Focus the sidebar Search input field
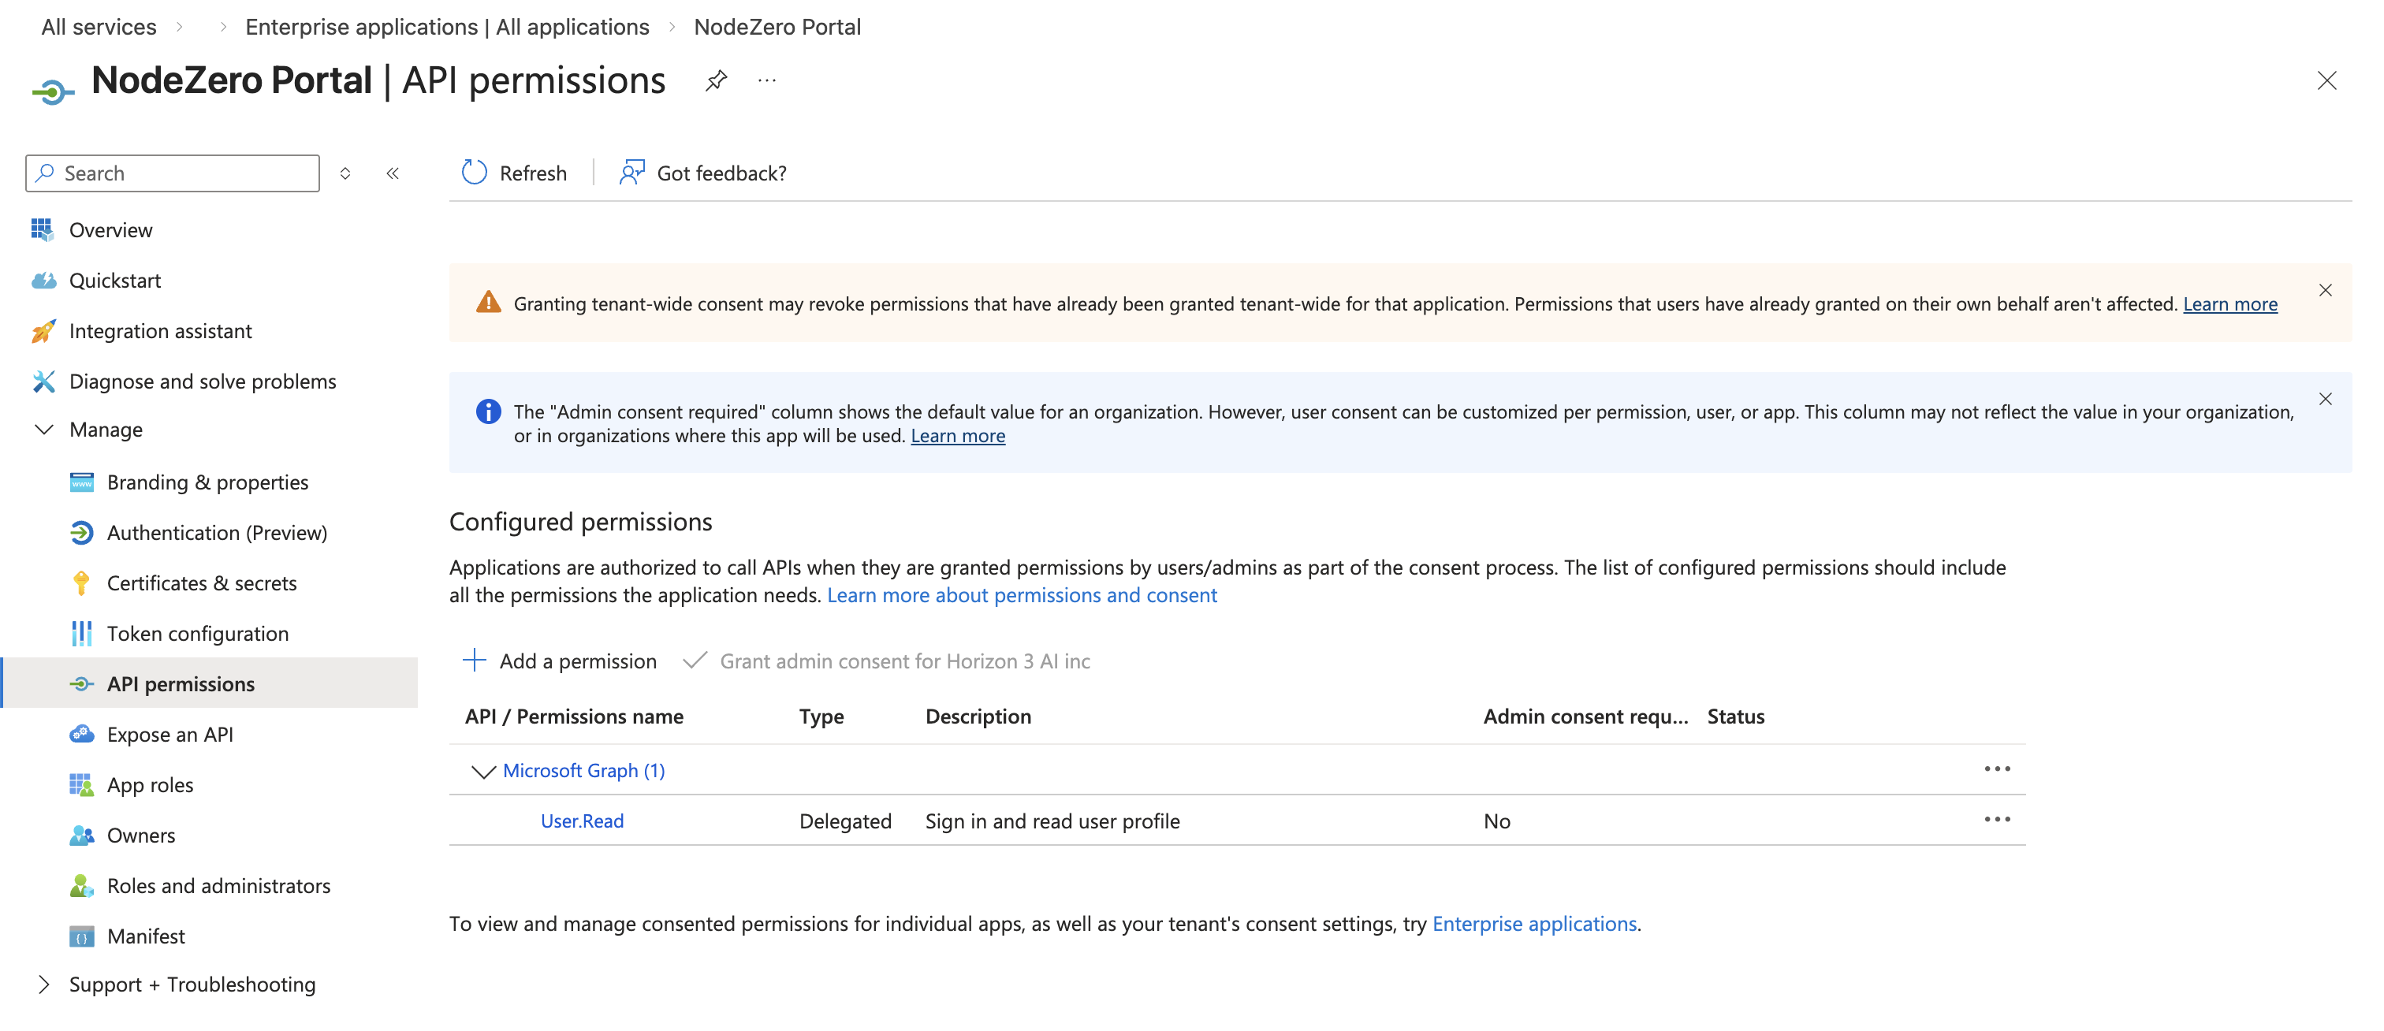Image resolution: width=2384 pixels, height=1031 pixels. coord(185,173)
